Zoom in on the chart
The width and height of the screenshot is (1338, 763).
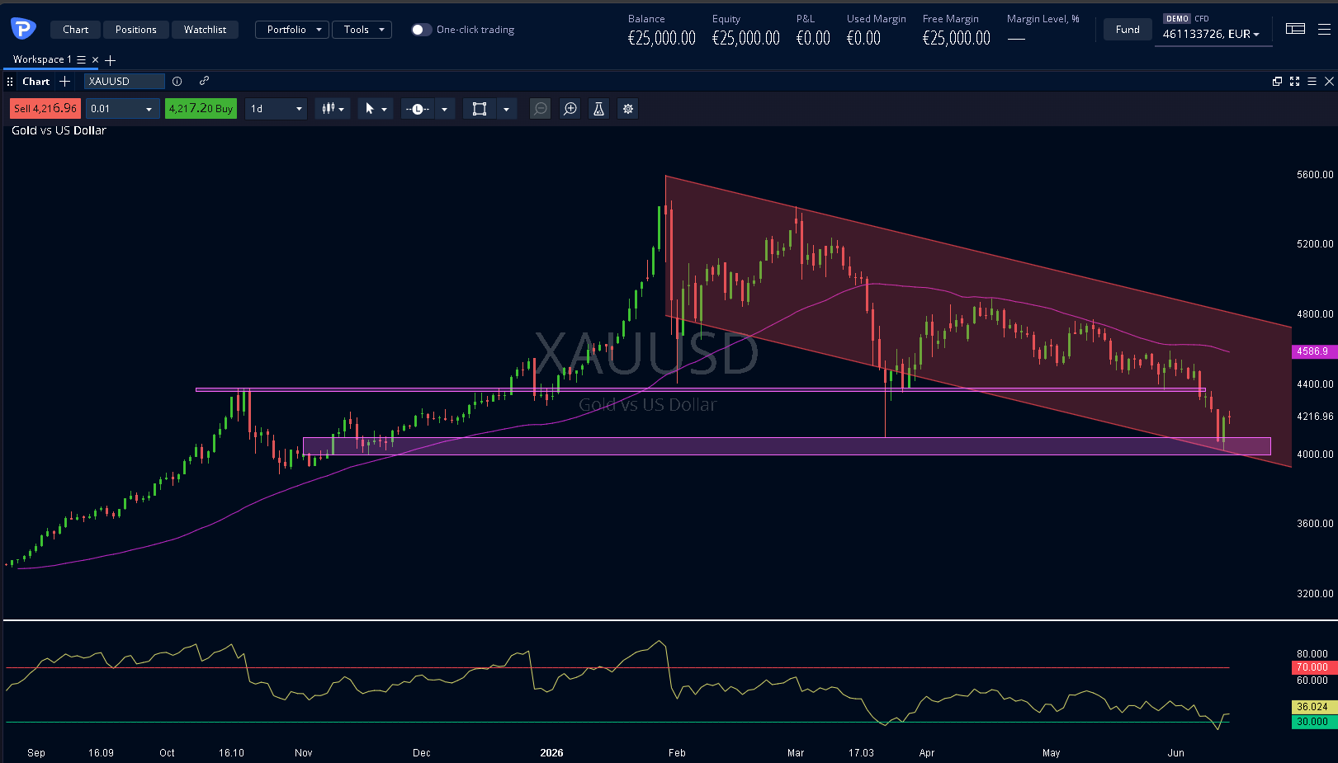pyautogui.click(x=570, y=109)
